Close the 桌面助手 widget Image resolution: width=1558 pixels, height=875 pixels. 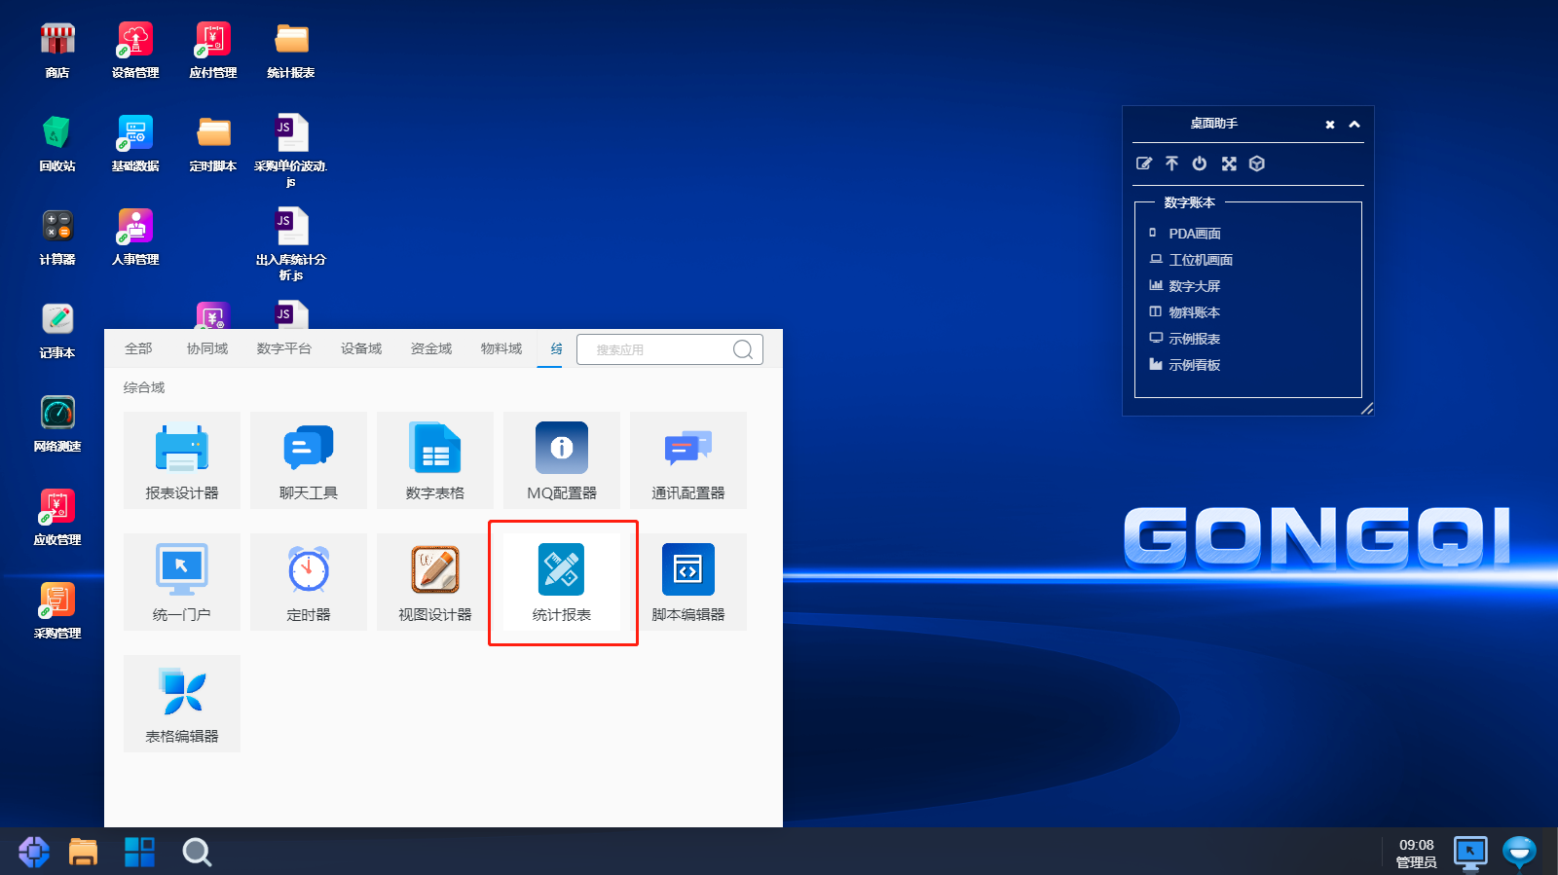click(1330, 125)
